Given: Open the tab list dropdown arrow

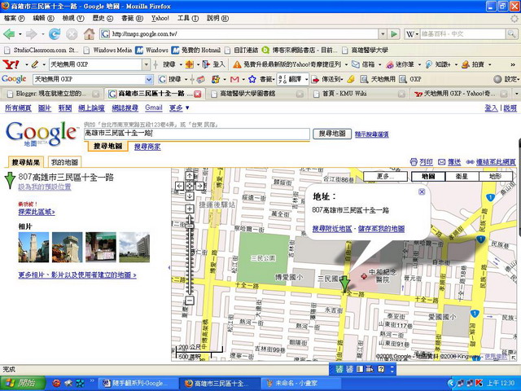Looking at the screenshot, I should point(517,94).
